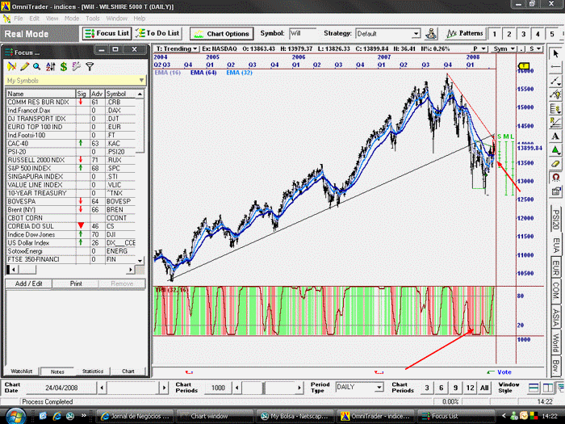
Task: Click the Patterns button
Action: tap(465, 34)
